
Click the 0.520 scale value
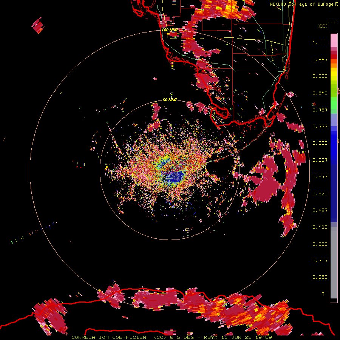click(320, 194)
